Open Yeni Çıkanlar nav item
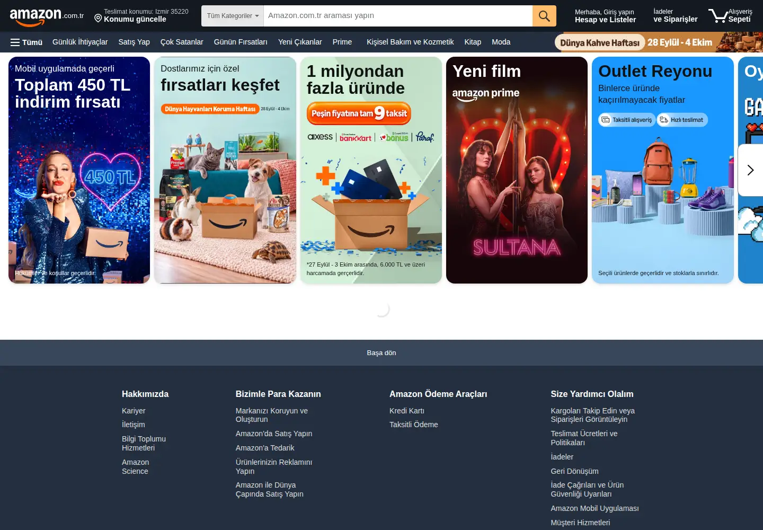 click(300, 42)
